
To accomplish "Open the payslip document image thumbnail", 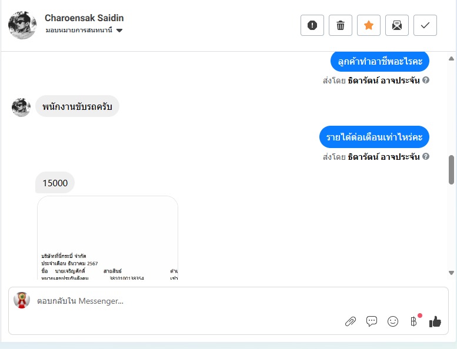I will (108, 238).
